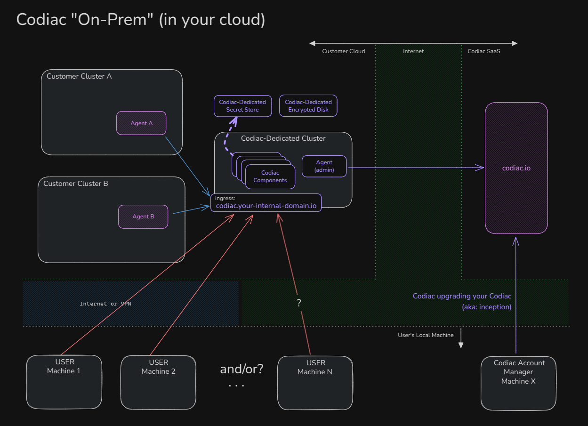Click the question mark above Machine N arrow

(x=298, y=303)
